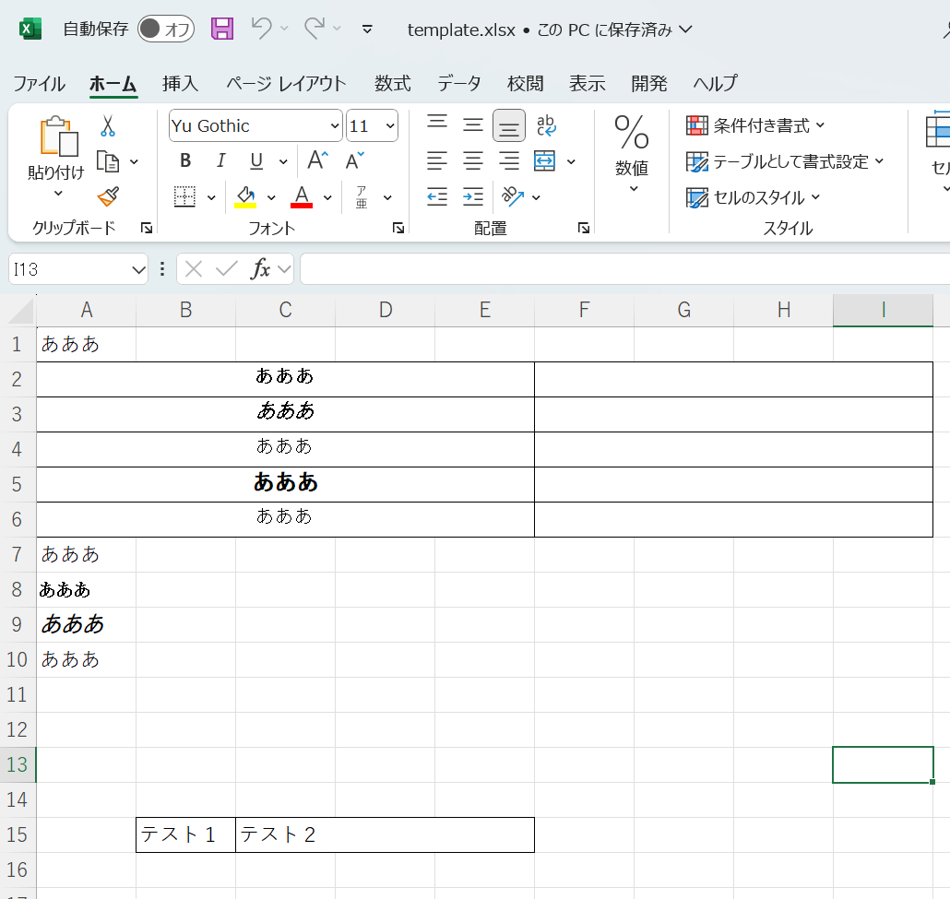Open the Yu Gothic font name dropdown
Screen dimensions: 950x899
tap(335, 126)
